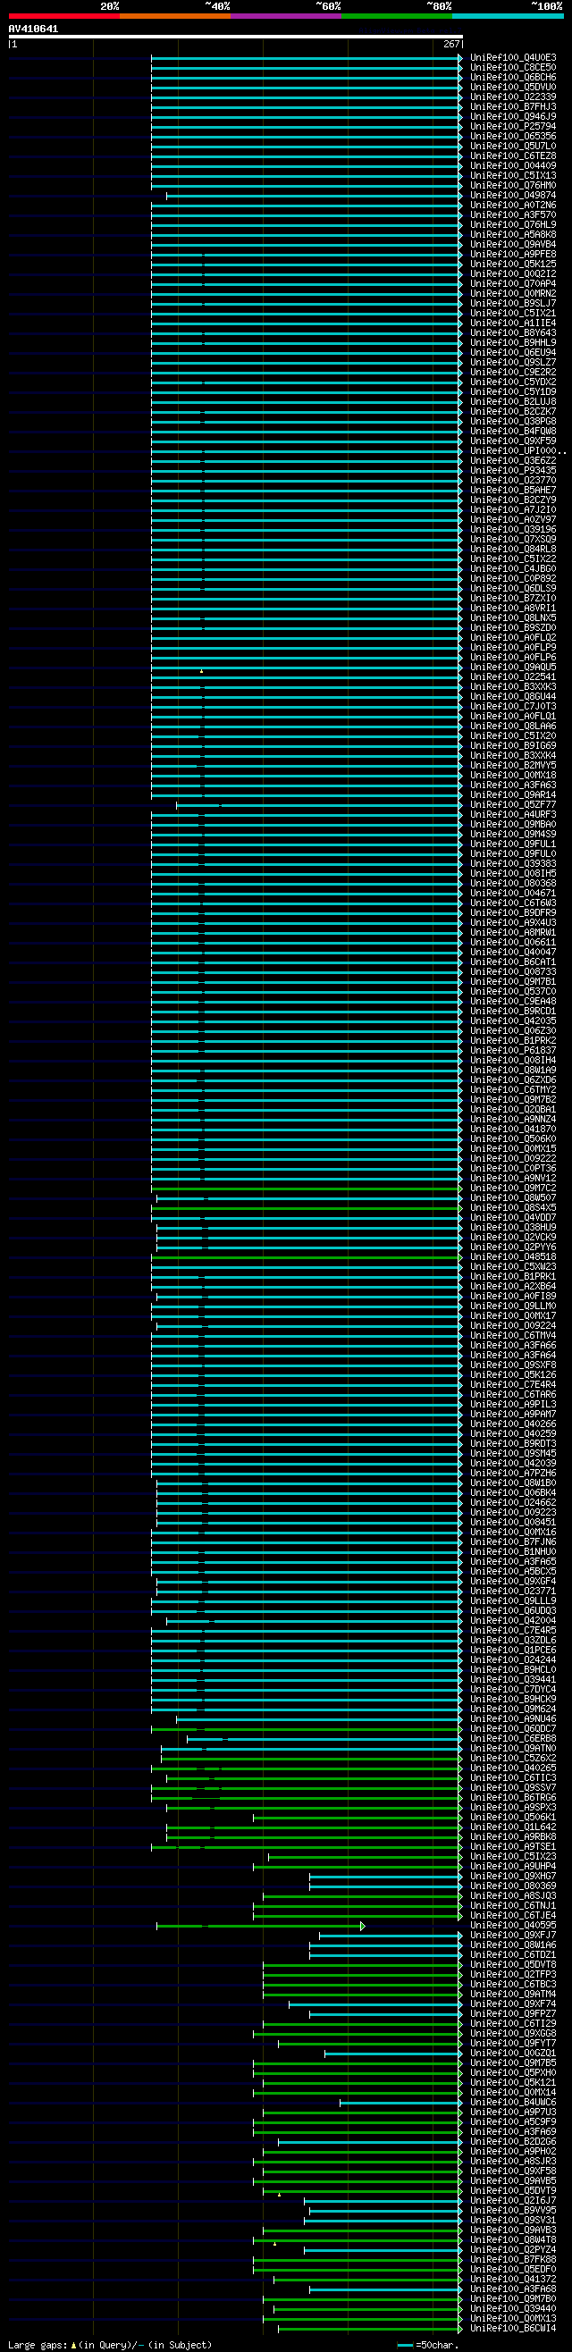This screenshot has width=572, height=2352.
Task: Click label UniRef100_A0T2N6
Action: tap(513, 206)
